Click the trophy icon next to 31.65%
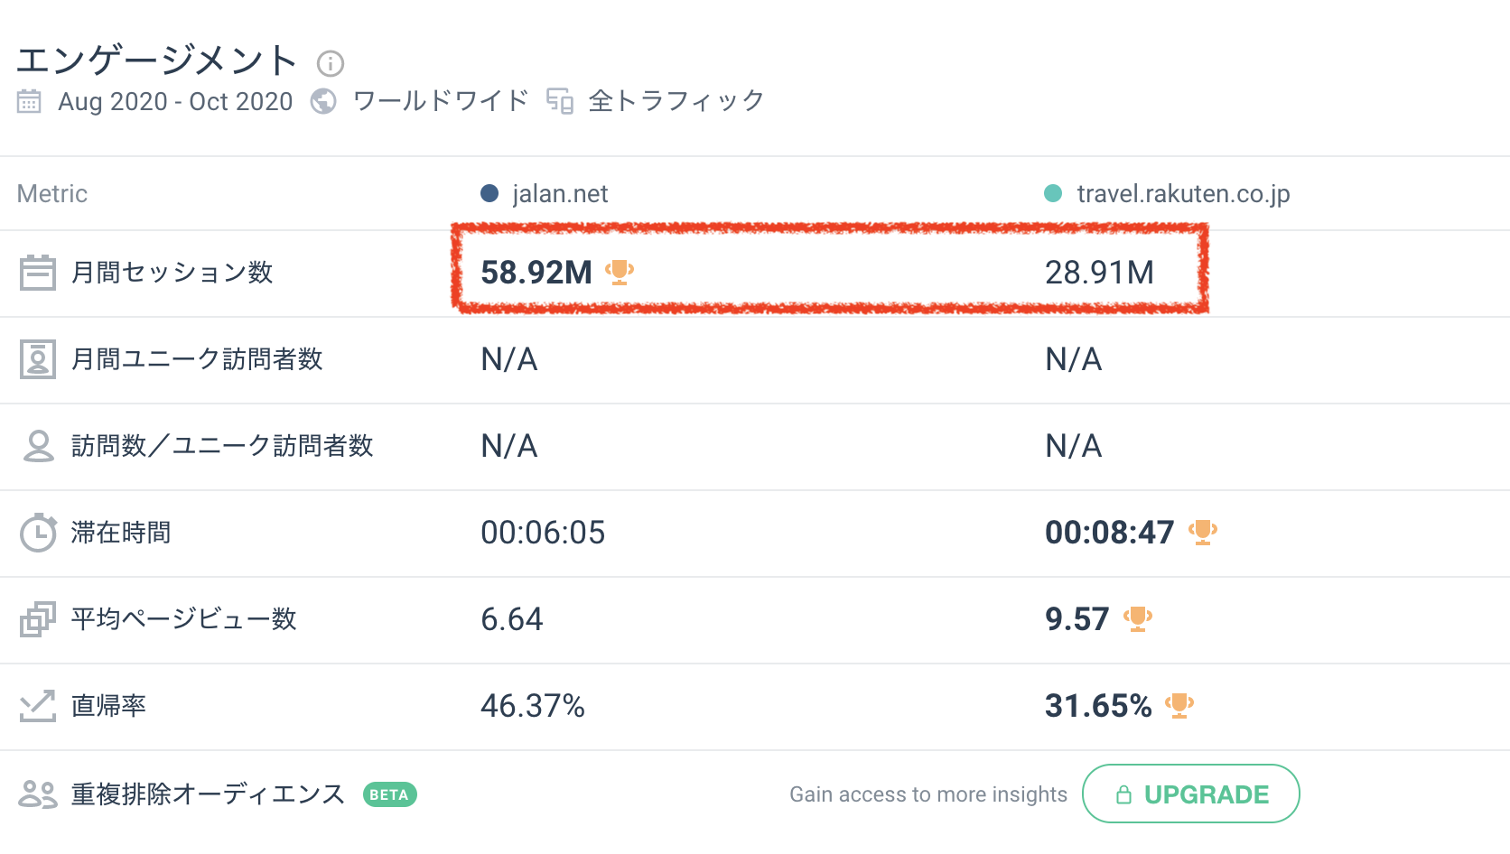 coord(1179,705)
